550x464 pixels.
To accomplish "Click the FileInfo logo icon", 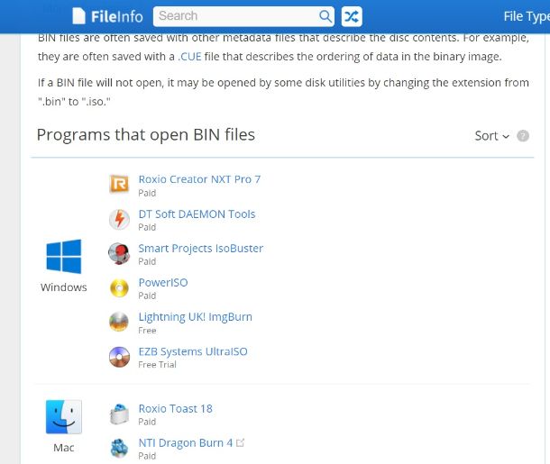I will click(x=78, y=16).
